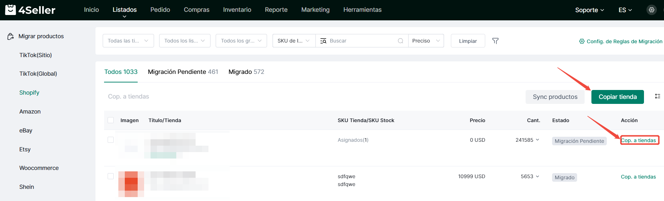
Task: Click the Limpiar button
Action: pyautogui.click(x=468, y=41)
